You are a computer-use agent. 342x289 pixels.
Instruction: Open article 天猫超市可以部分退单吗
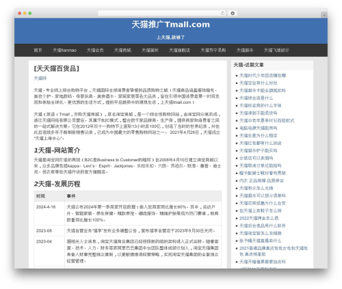pos(263,195)
